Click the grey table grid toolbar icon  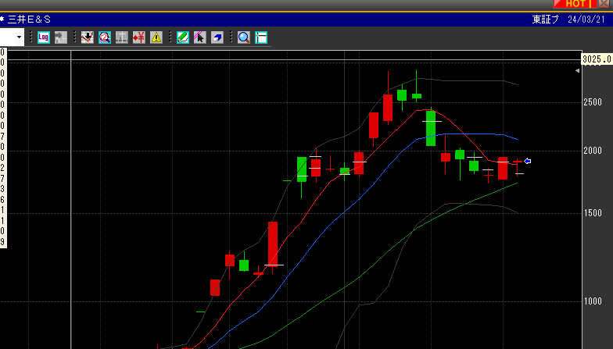[121, 37]
